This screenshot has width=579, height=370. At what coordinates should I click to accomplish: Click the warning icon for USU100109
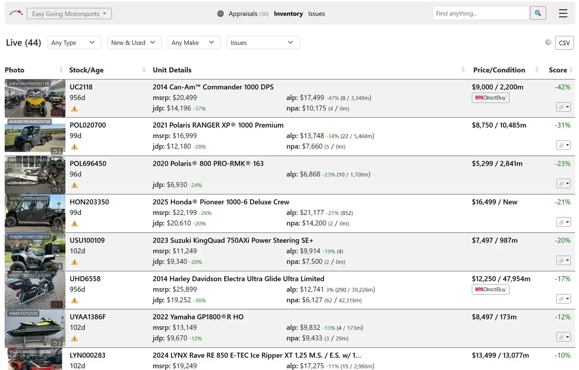tap(74, 262)
